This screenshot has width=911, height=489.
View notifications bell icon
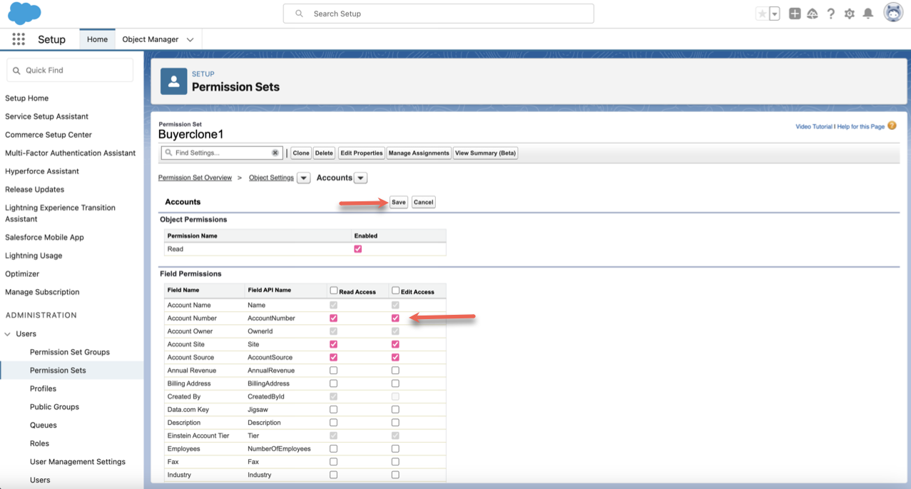[867, 14]
